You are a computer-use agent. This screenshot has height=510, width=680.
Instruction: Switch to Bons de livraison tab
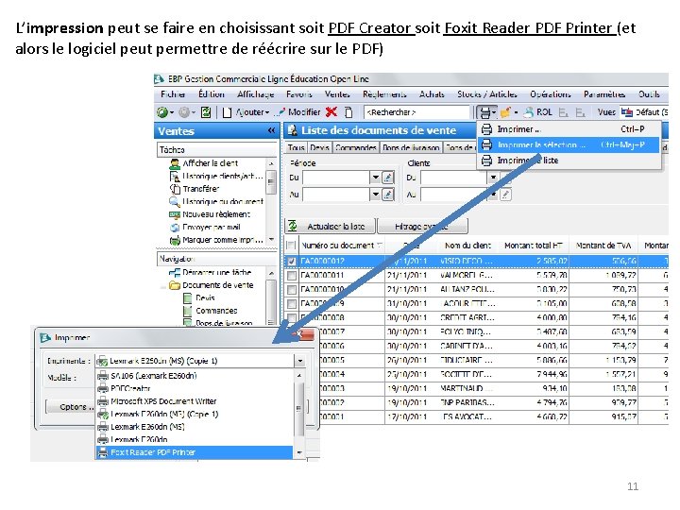411,148
